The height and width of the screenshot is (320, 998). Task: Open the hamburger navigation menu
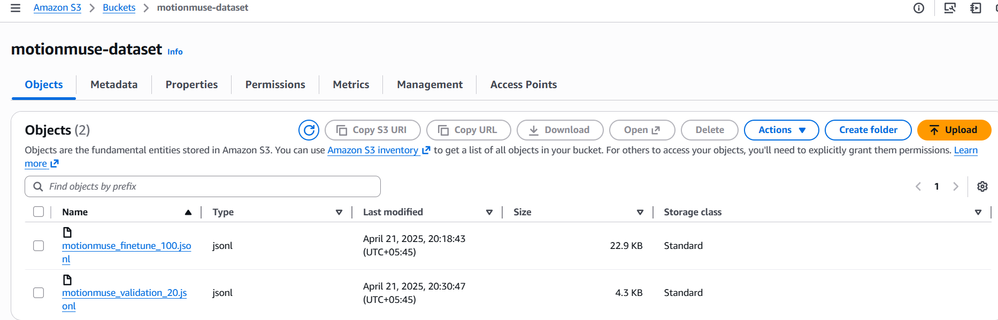pos(16,8)
